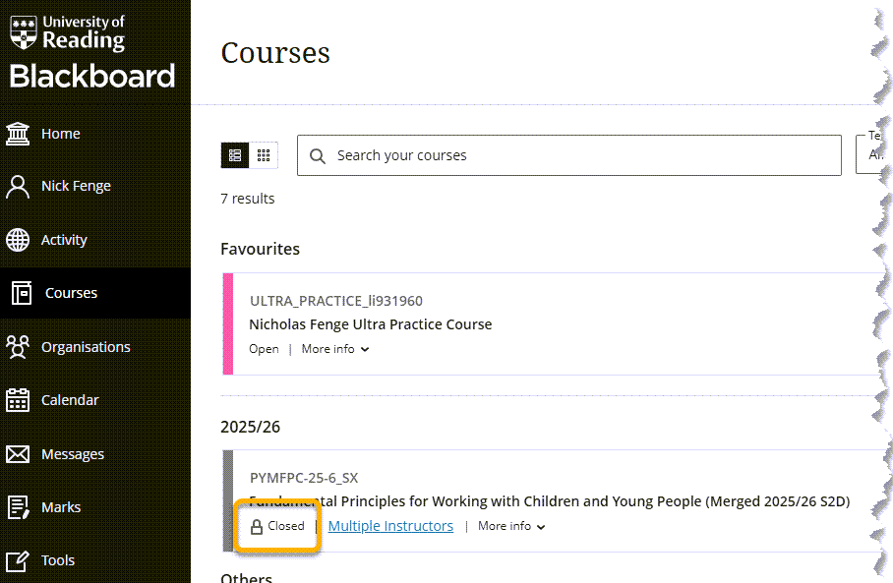Open the Terms filter dropdown

coord(873,155)
